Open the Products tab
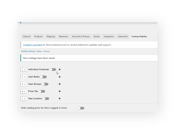Viewport: 179px width, 138px height. click(x=38, y=36)
